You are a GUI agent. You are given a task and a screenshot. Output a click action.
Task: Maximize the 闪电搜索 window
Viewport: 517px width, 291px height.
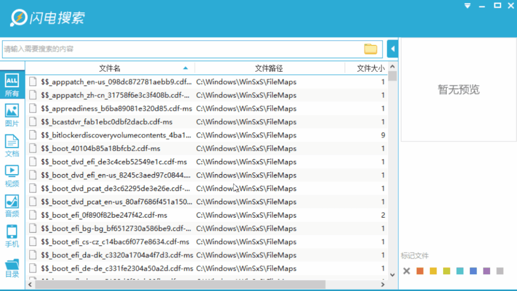point(497,5)
